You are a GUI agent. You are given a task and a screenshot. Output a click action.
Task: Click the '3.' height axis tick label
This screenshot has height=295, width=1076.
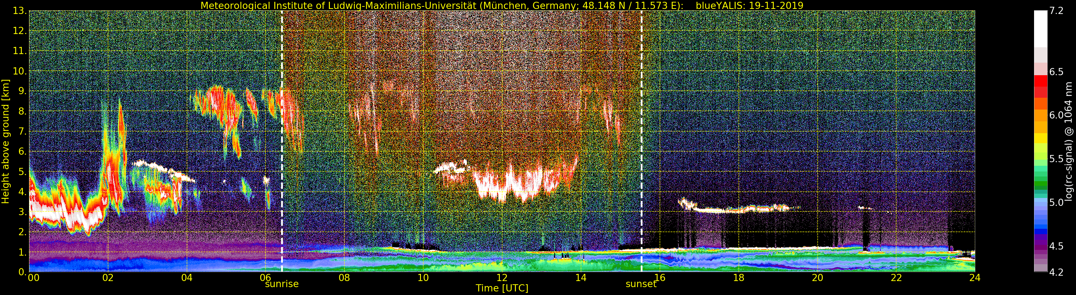click(x=23, y=212)
